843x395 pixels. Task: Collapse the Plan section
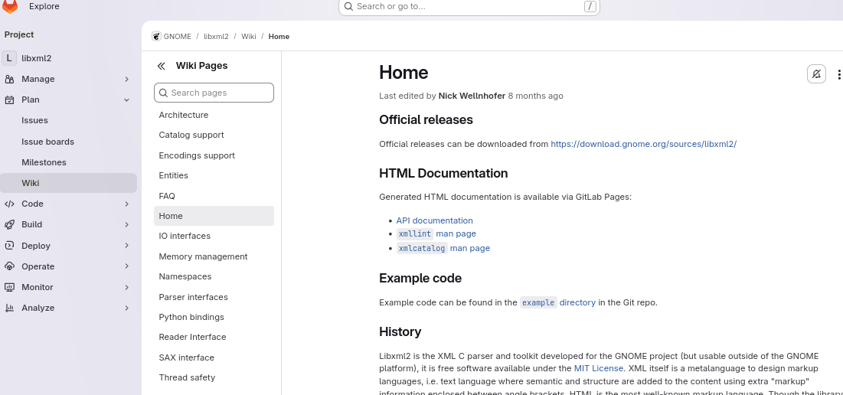[127, 100]
